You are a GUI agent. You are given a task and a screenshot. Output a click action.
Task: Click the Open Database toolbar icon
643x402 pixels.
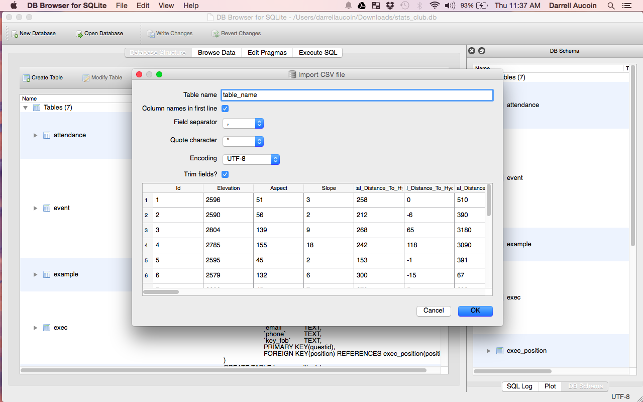[x=79, y=34]
